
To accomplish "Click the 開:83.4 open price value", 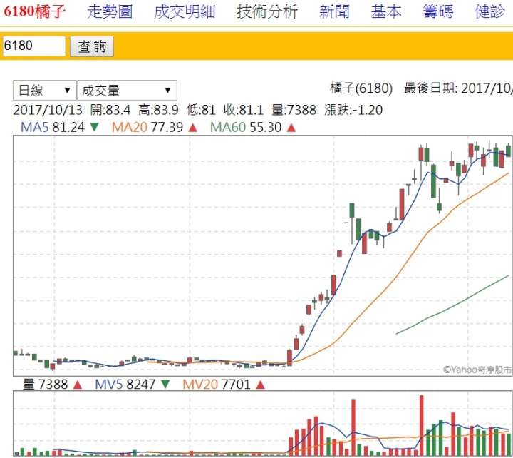I will [110, 110].
